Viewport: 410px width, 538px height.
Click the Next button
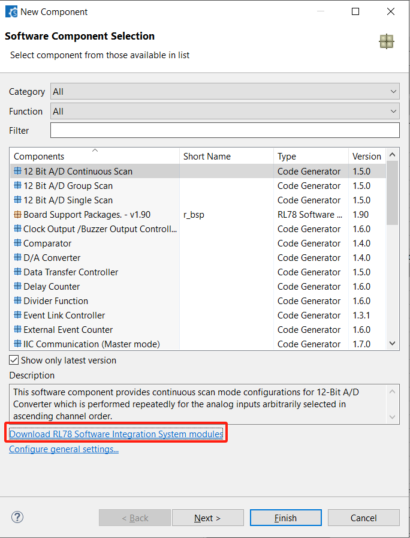207,518
